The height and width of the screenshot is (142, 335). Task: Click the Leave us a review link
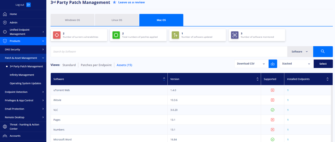pyautogui.click(x=131, y=2)
